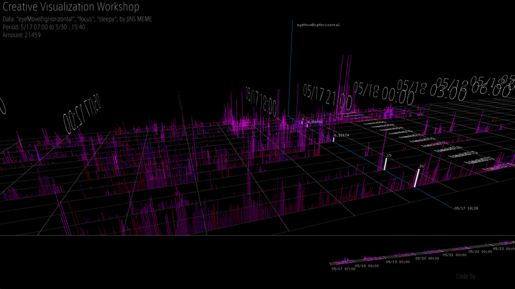Click the Amount: 21459 text
Viewport: 515px width, 289px height.
point(22,35)
